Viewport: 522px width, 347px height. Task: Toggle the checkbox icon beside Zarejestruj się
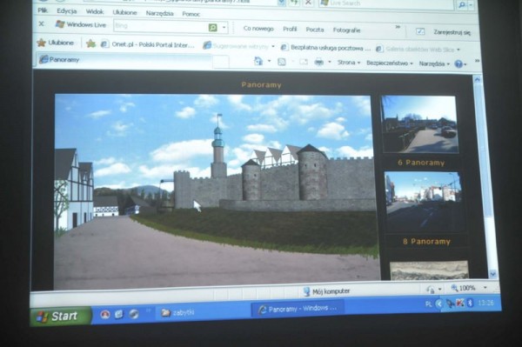coord(420,31)
